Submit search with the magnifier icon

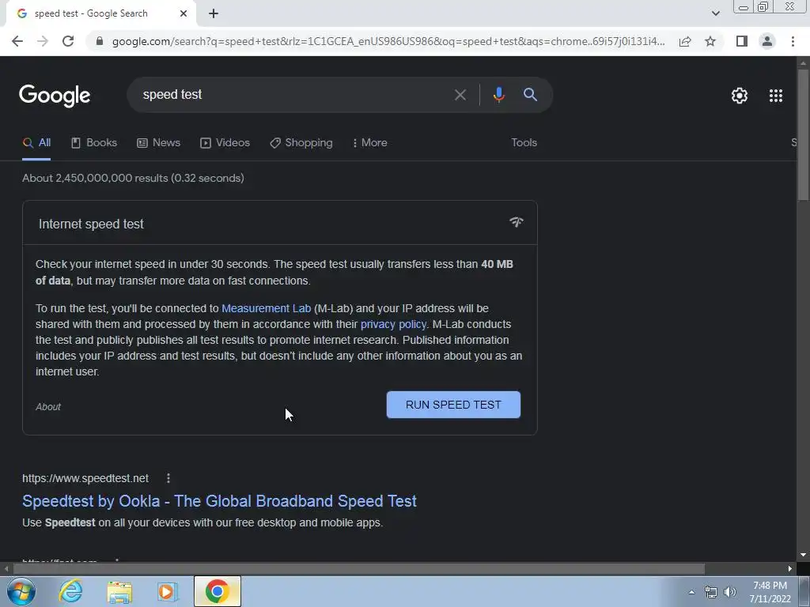[x=530, y=95]
